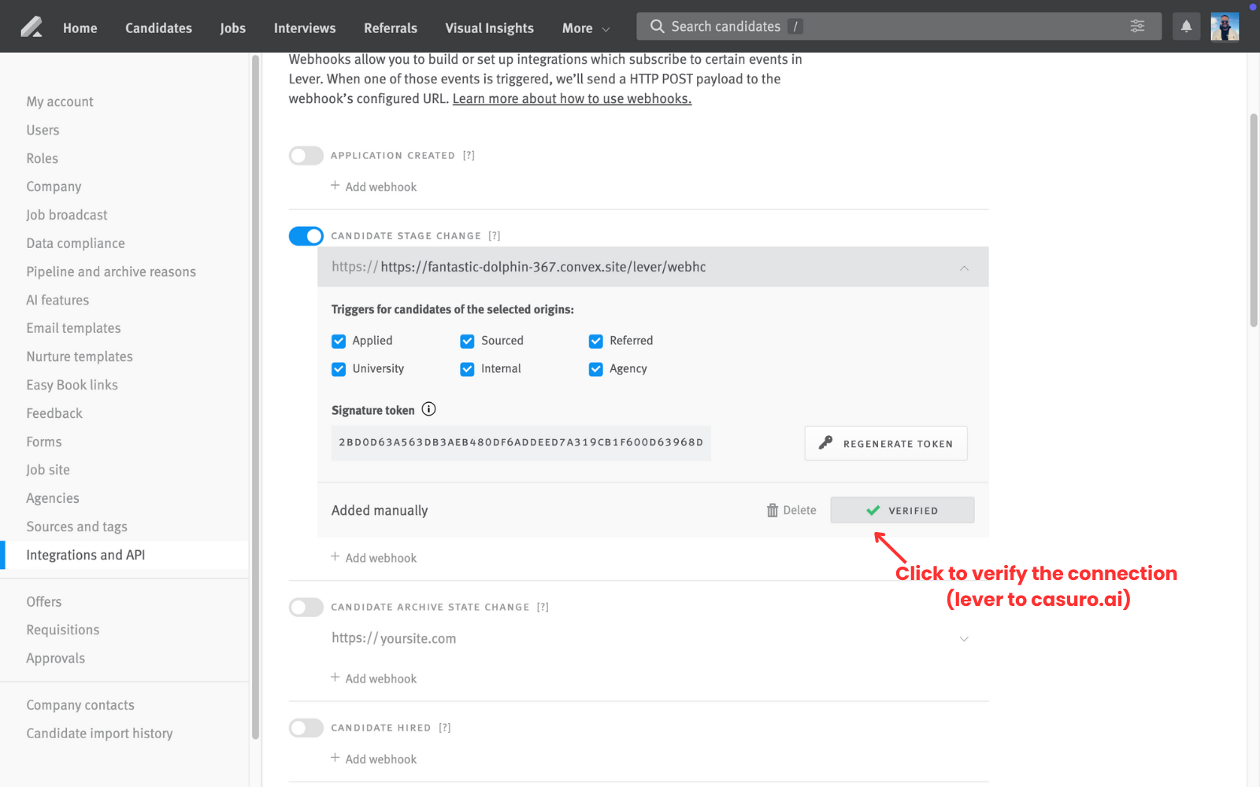Click the help [?] next to Candidate Stage Change

(494, 235)
